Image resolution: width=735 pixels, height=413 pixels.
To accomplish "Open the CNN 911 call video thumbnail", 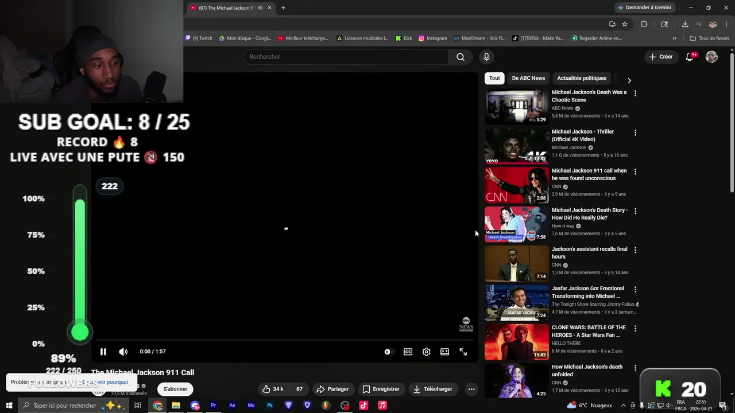I will pyautogui.click(x=517, y=185).
